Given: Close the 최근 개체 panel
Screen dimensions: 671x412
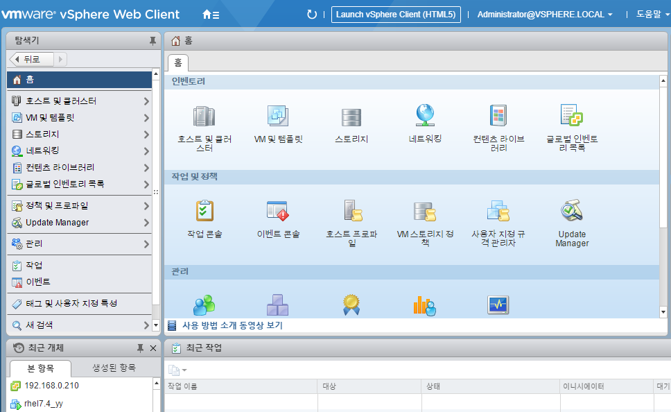Looking at the screenshot, I should [153, 348].
